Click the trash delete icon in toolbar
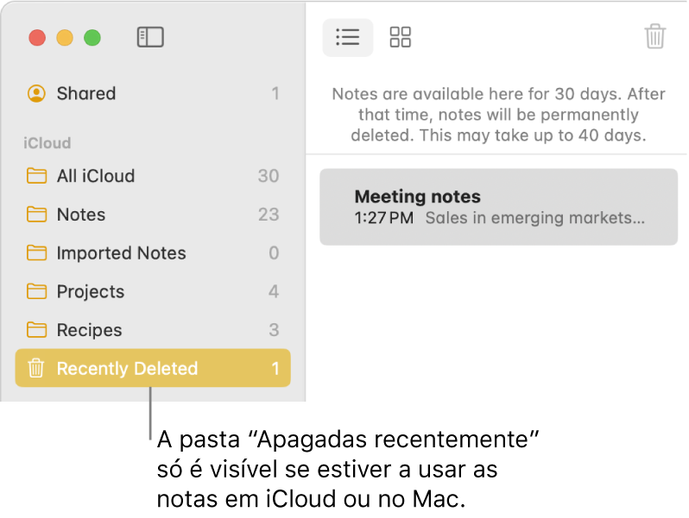The height and width of the screenshot is (518, 689). (x=655, y=37)
